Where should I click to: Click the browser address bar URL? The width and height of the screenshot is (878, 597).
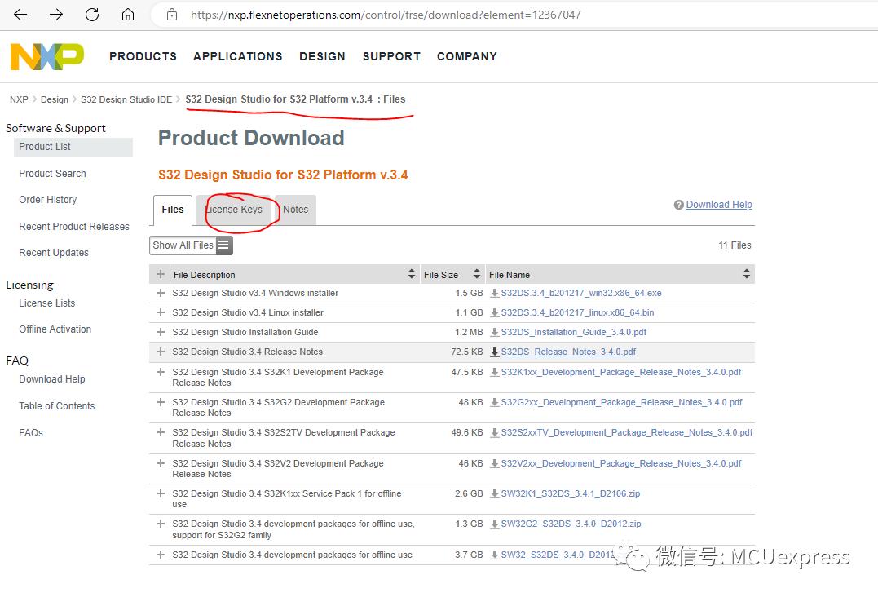tap(386, 15)
